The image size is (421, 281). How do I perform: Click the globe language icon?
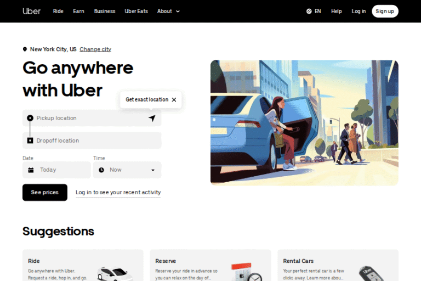tap(309, 12)
